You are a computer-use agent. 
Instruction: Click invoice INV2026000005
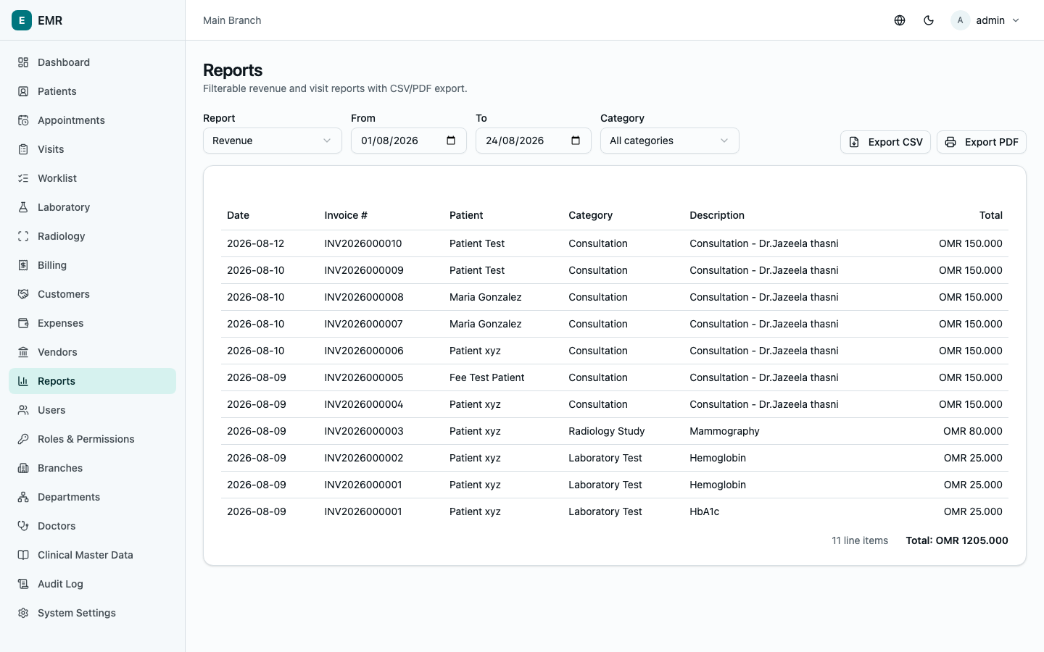pyautogui.click(x=364, y=377)
